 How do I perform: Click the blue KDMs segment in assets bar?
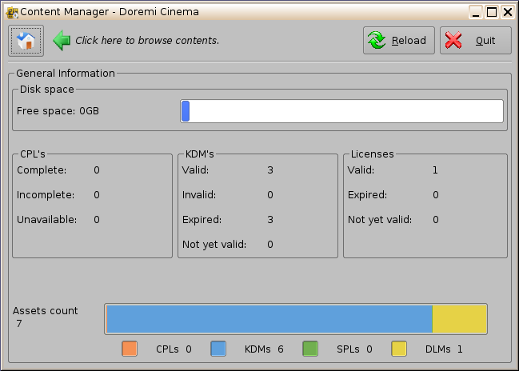point(269,318)
